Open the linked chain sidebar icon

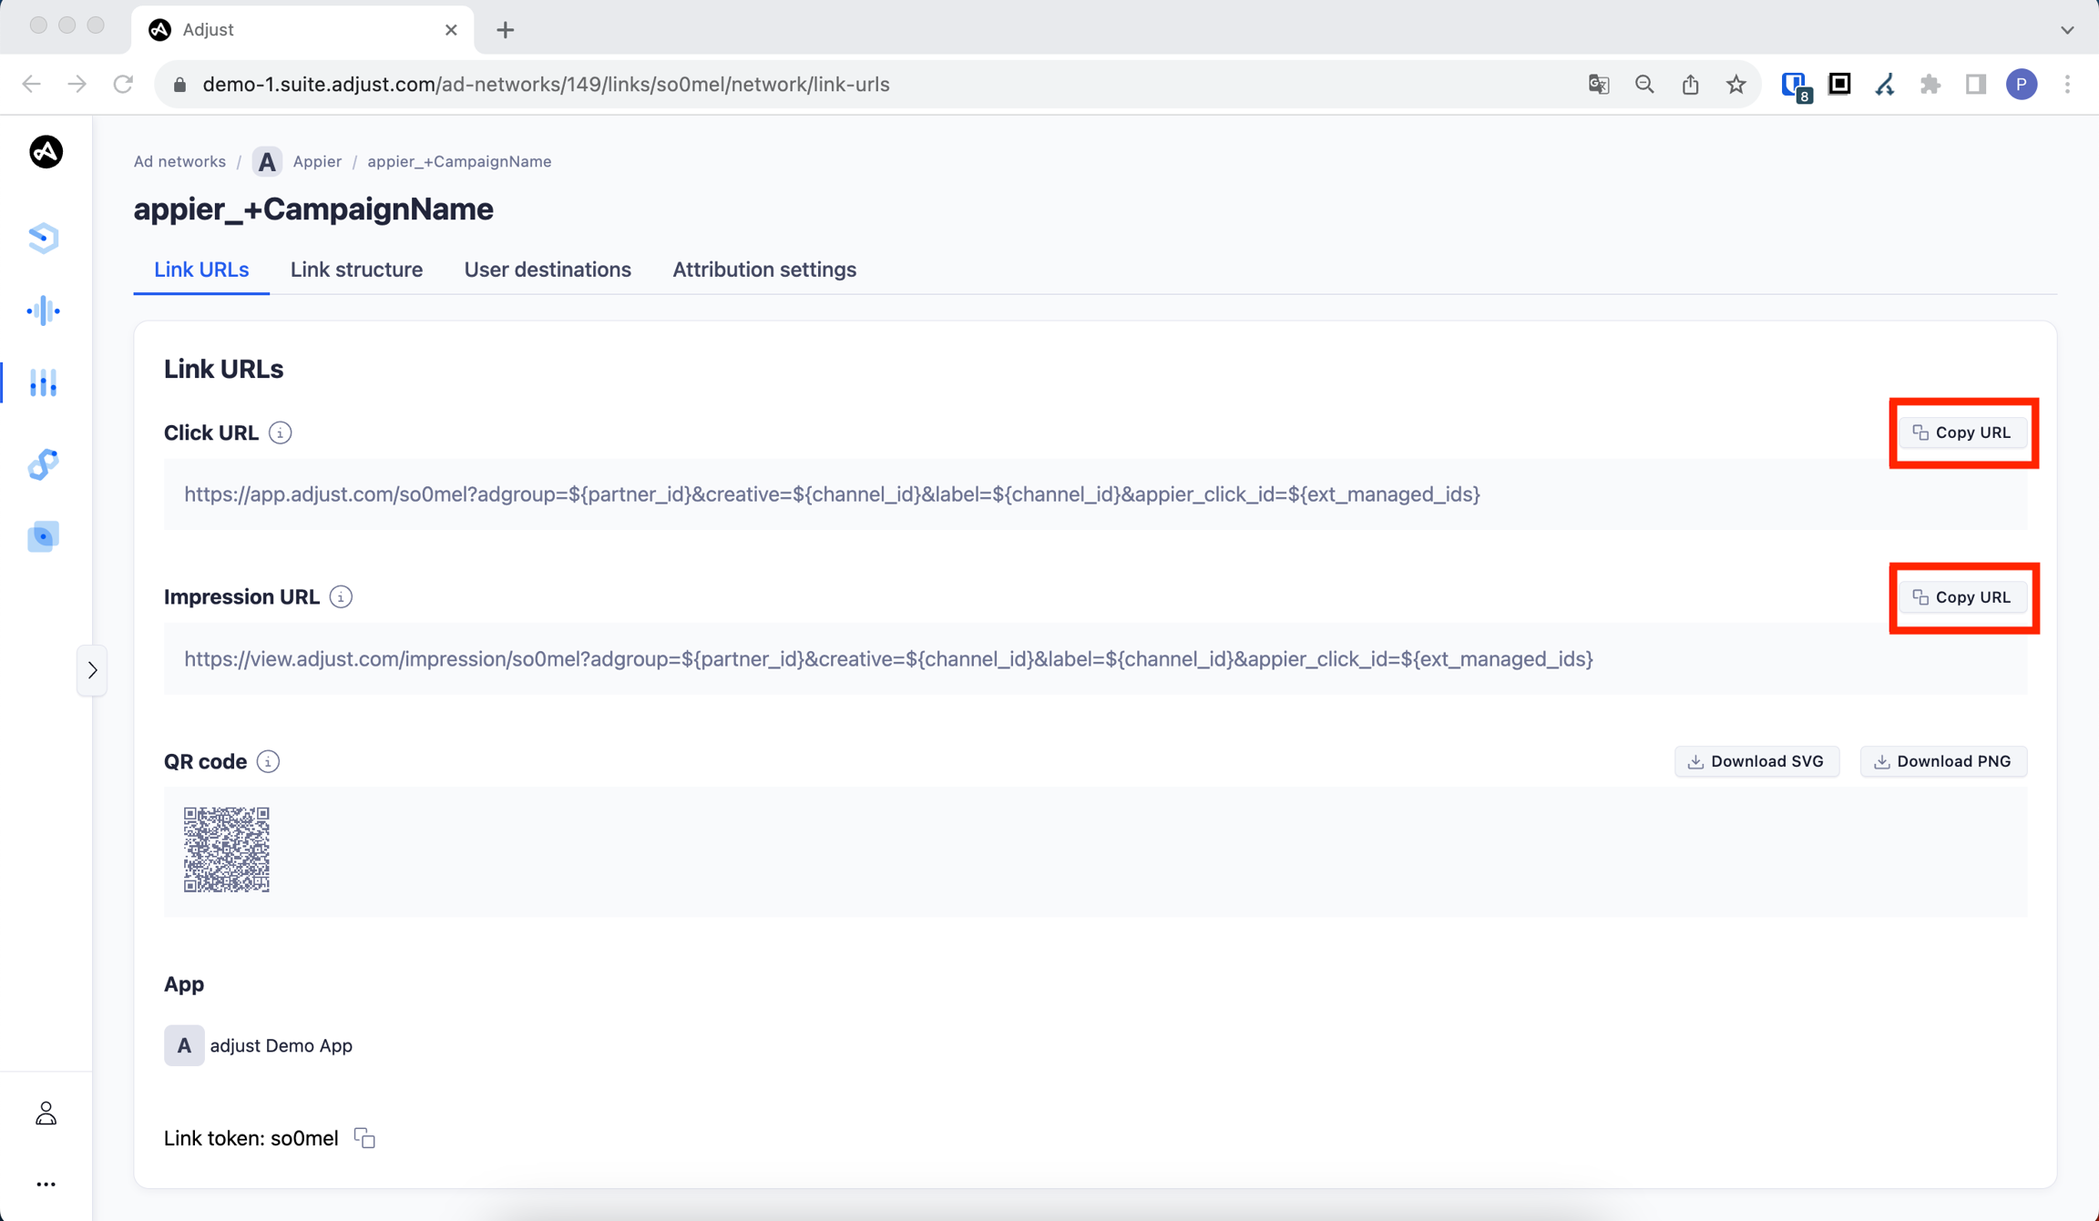pyautogui.click(x=43, y=464)
